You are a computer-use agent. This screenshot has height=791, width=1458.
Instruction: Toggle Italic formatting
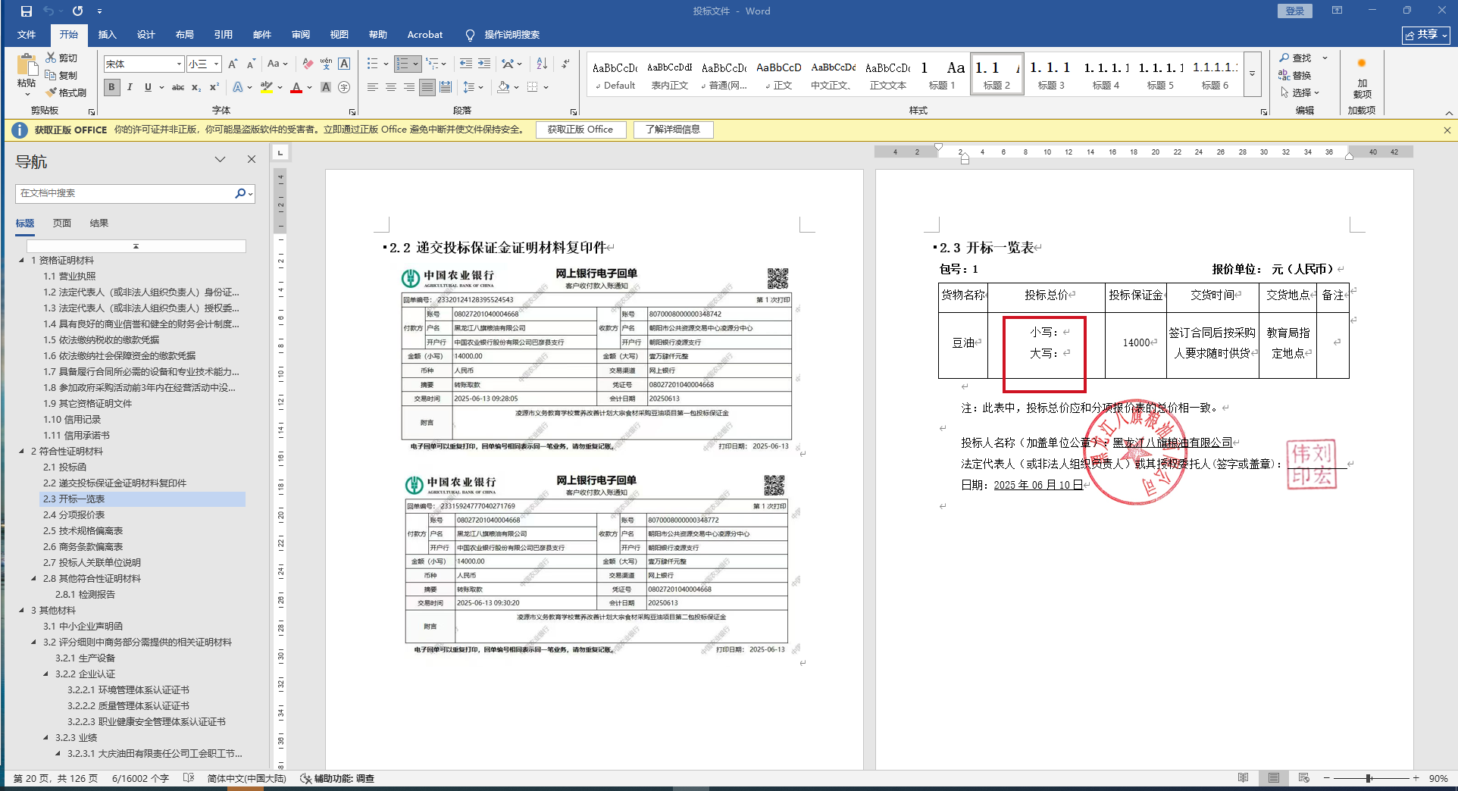(x=130, y=87)
